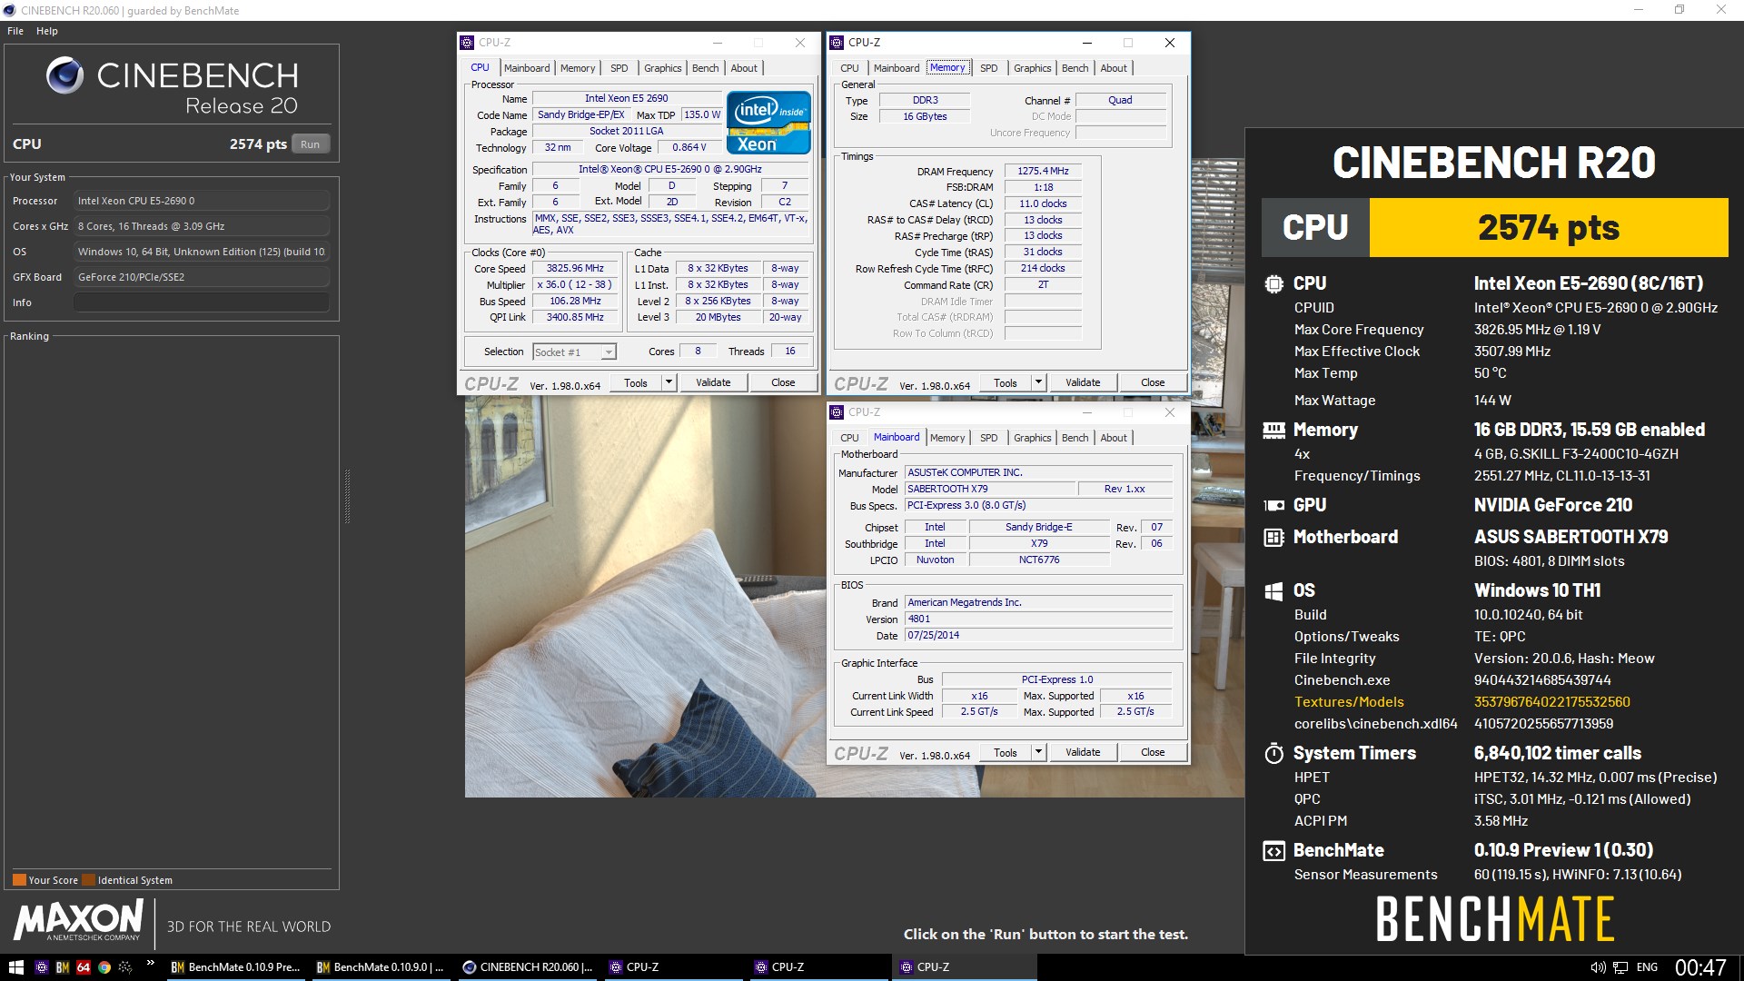
Task: Click Tools button in processor CPU-Z window
Action: (636, 382)
